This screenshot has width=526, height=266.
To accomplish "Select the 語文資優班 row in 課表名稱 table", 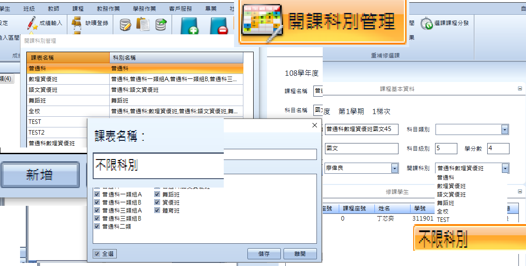I will pos(135,90).
